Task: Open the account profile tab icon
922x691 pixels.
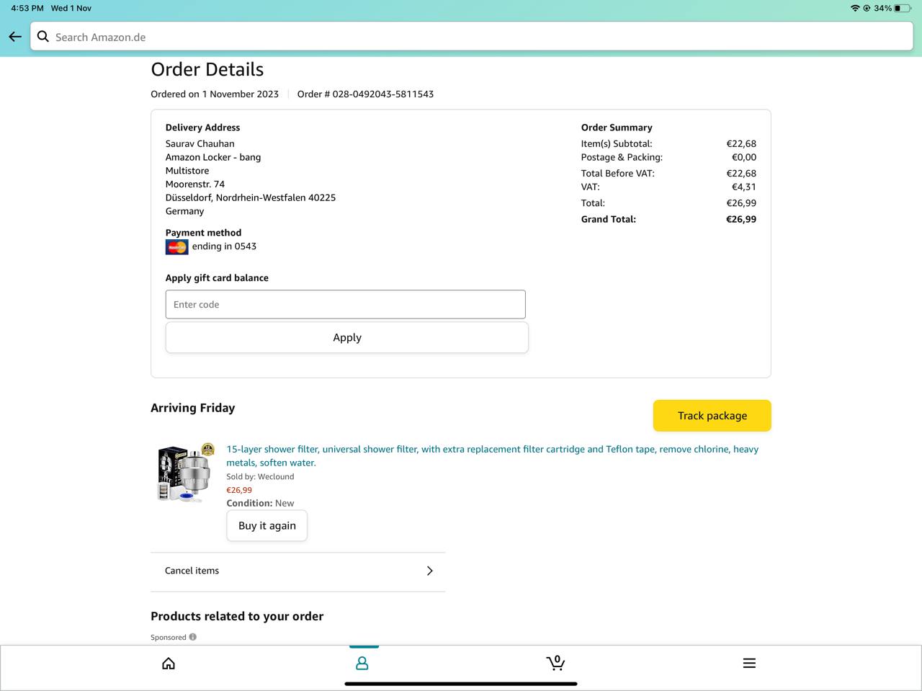Action: [x=362, y=663]
